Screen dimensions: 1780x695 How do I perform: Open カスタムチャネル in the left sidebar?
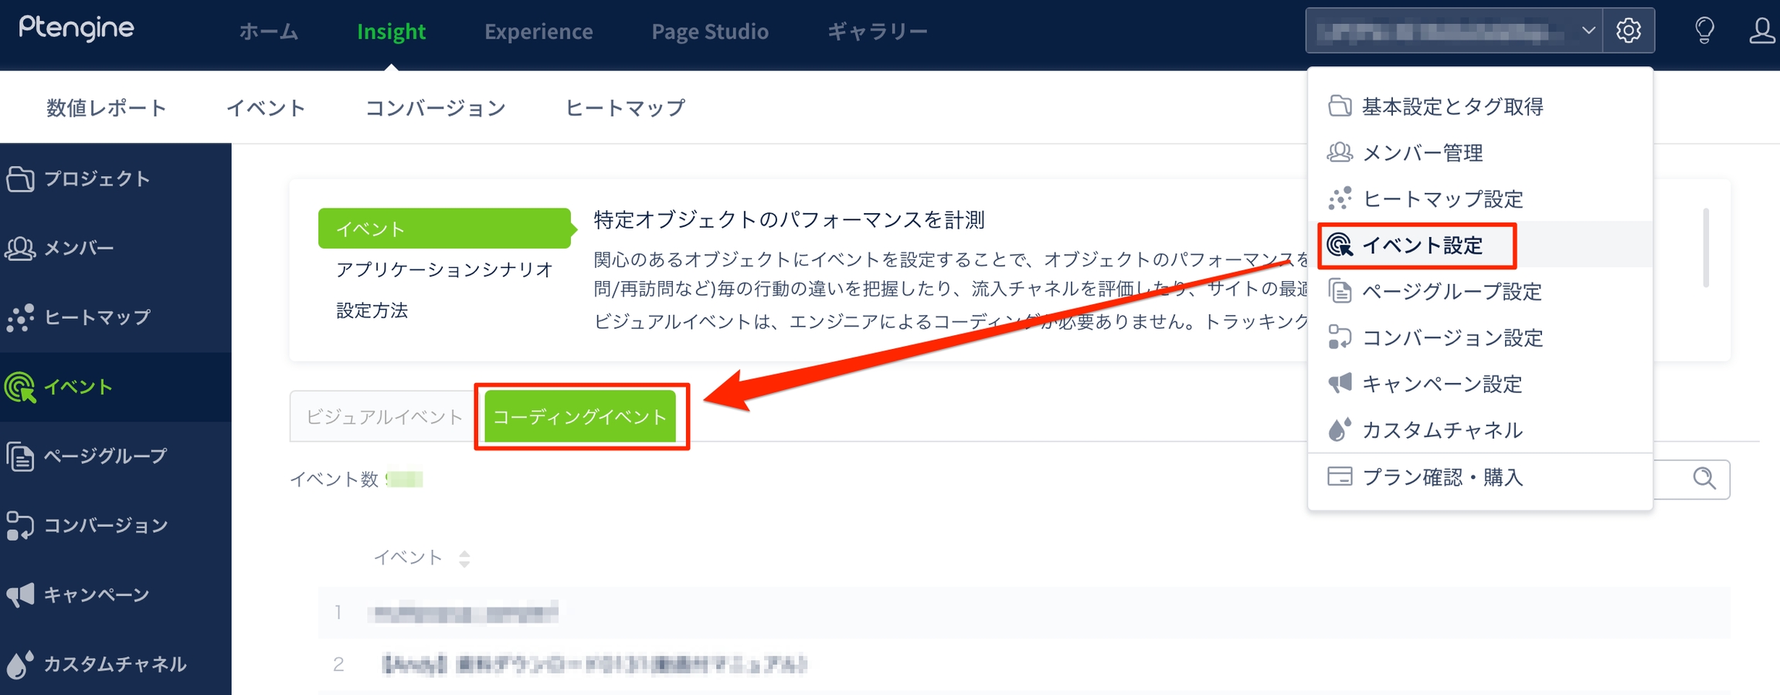pyautogui.click(x=114, y=664)
